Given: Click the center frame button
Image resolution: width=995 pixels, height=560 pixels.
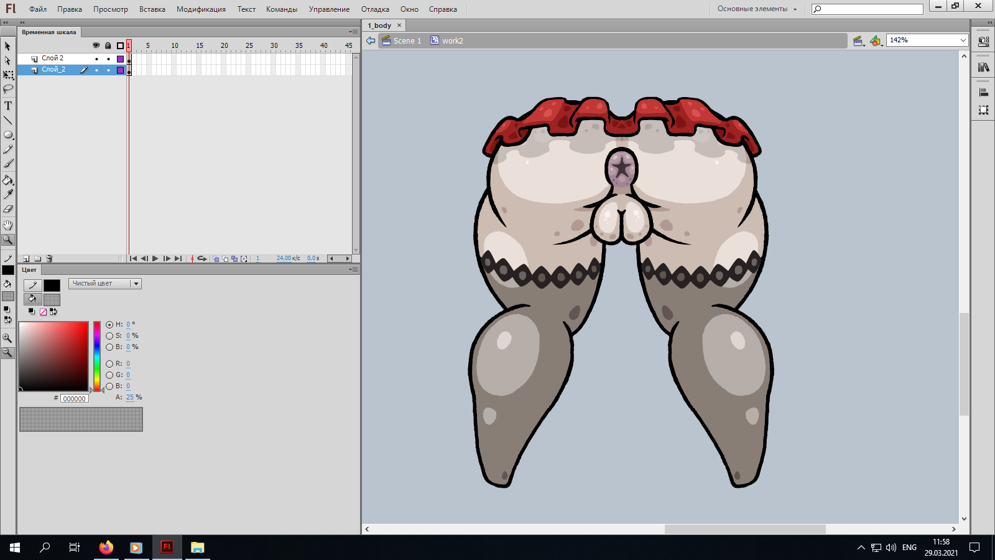Looking at the screenshot, I should (192, 259).
